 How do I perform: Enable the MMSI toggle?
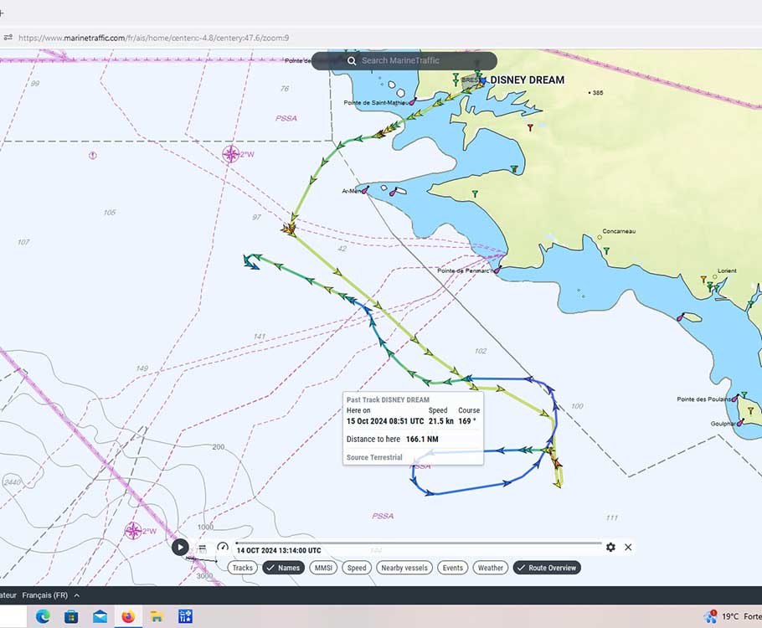(x=323, y=568)
